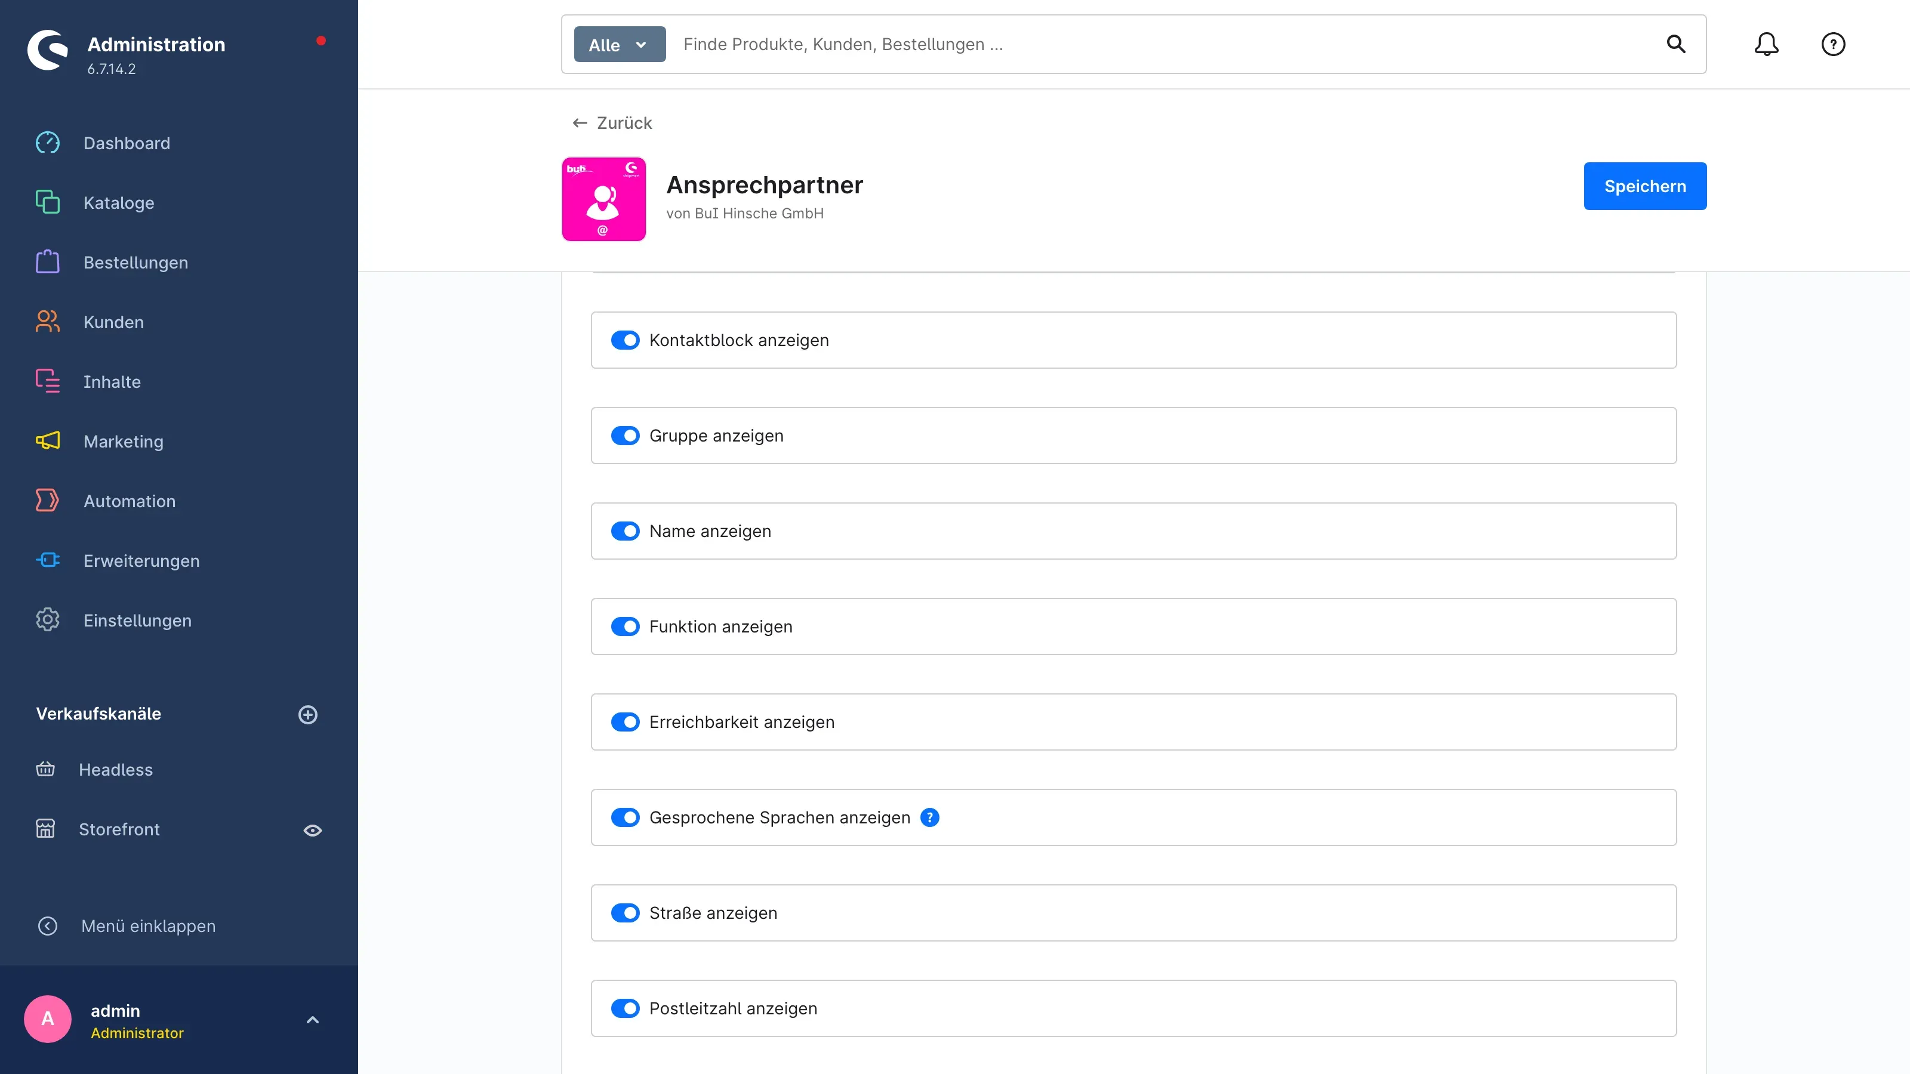Toggle Postleitzahl anzeigen switch
Screen dimensions: 1910x1074
625,1009
